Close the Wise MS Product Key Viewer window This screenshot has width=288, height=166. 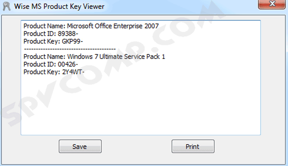point(272,4)
